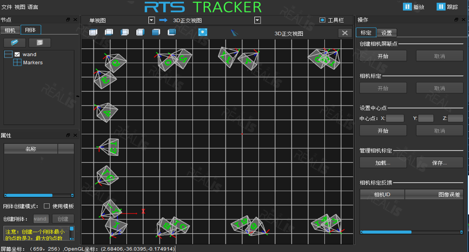Uncheck the wand rigid body checkbox
Screen dimensions: 469x252
(17, 54)
